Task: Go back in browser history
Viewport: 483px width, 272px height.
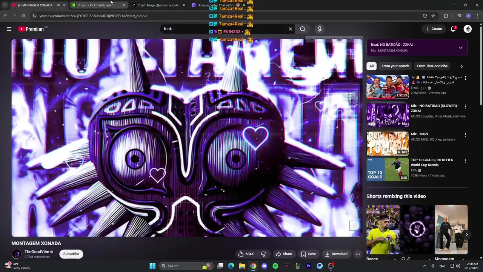Action: click(x=5, y=16)
